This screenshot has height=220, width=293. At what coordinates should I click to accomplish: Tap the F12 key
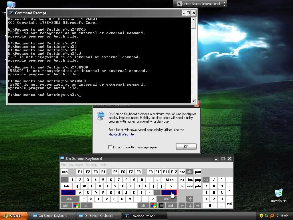click(x=174, y=172)
